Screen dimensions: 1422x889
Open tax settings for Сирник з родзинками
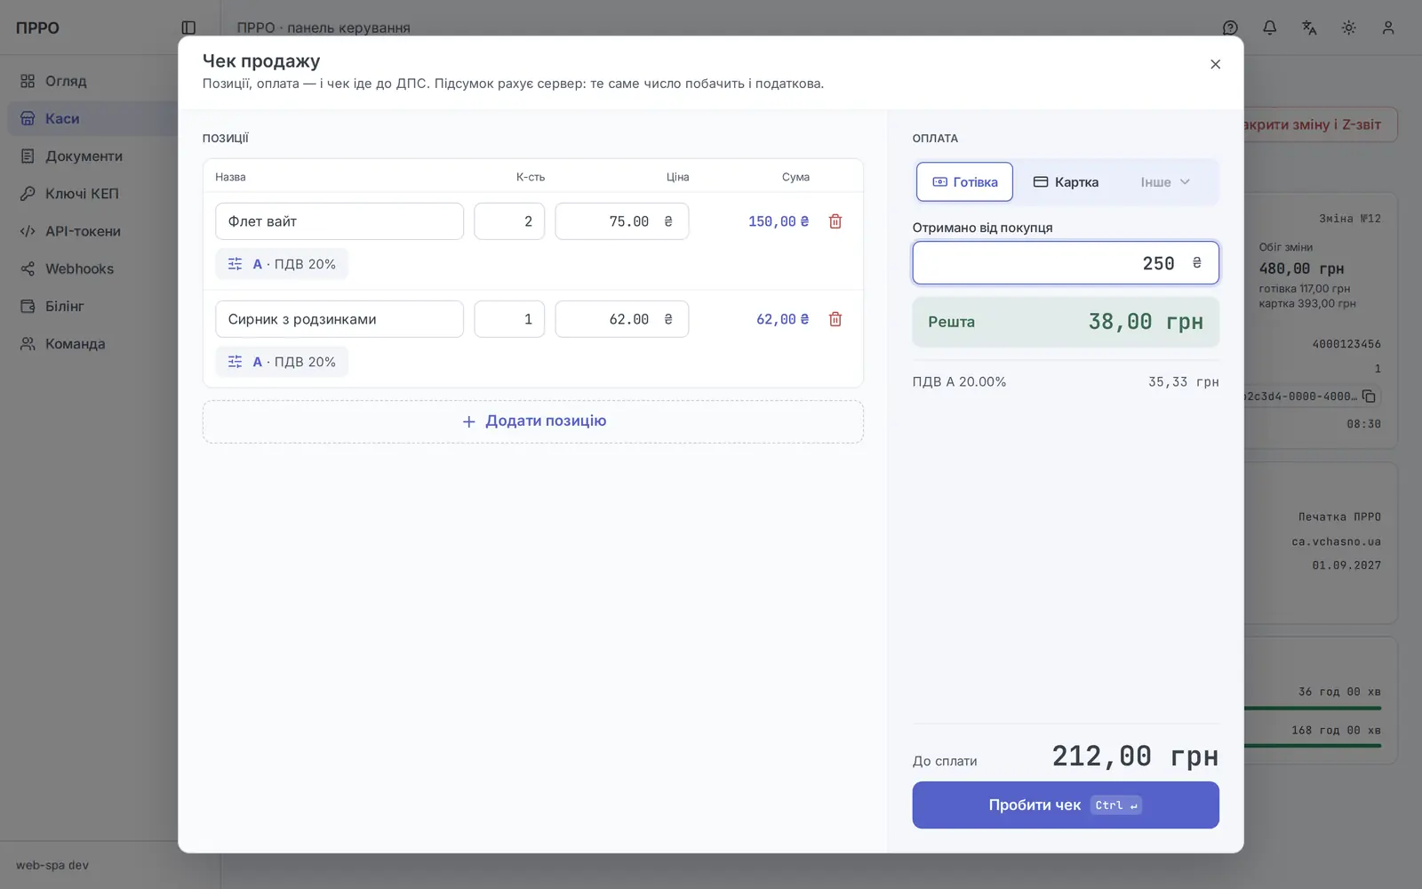pyautogui.click(x=282, y=362)
